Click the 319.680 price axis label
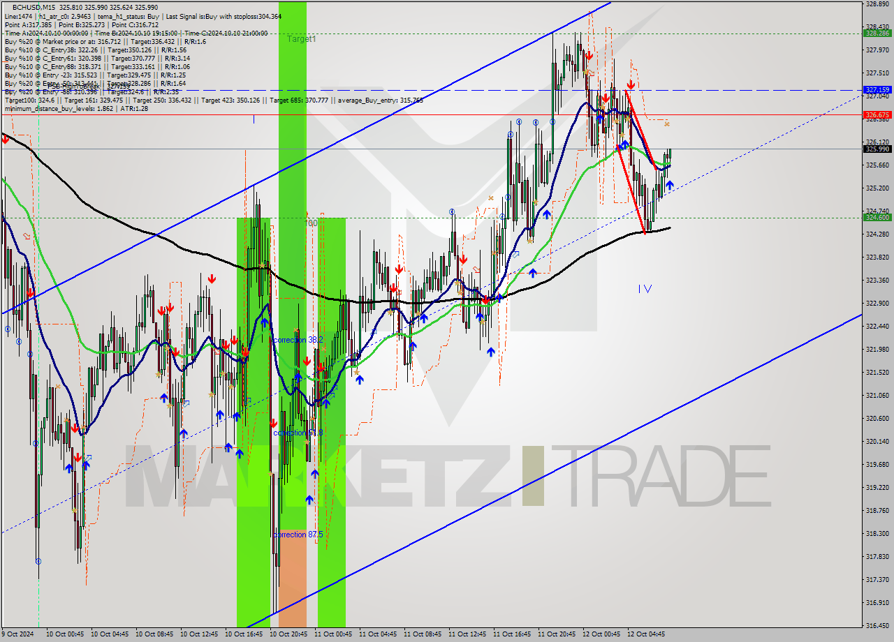894x642 pixels. pos(877,465)
